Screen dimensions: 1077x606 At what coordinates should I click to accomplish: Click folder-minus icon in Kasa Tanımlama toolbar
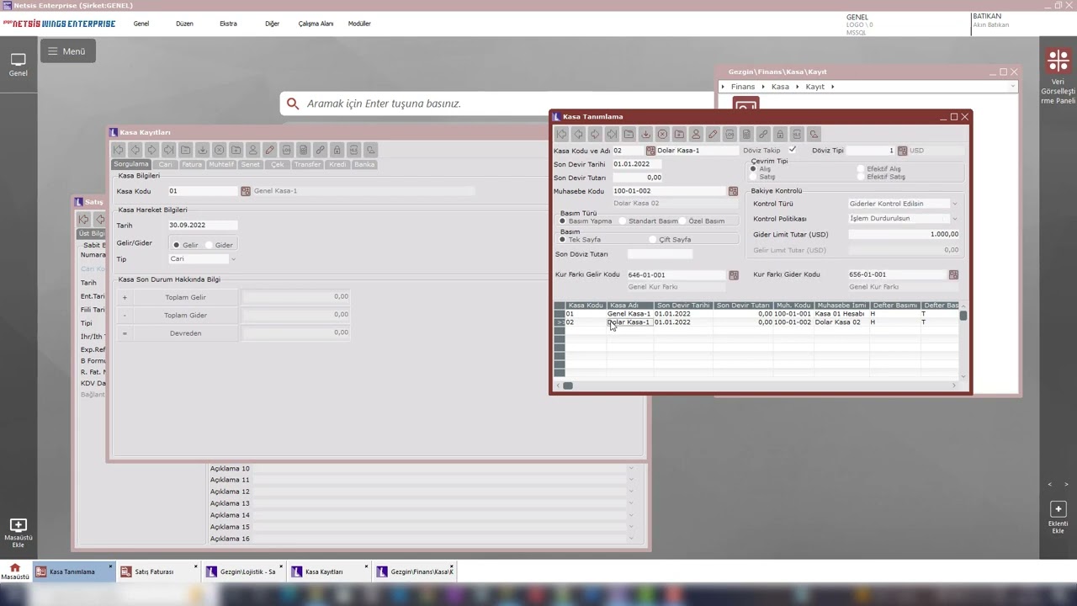[x=629, y=134]
